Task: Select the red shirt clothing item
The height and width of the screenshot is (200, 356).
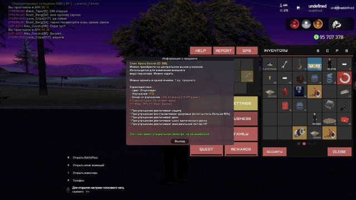Action: click(285, 92)
